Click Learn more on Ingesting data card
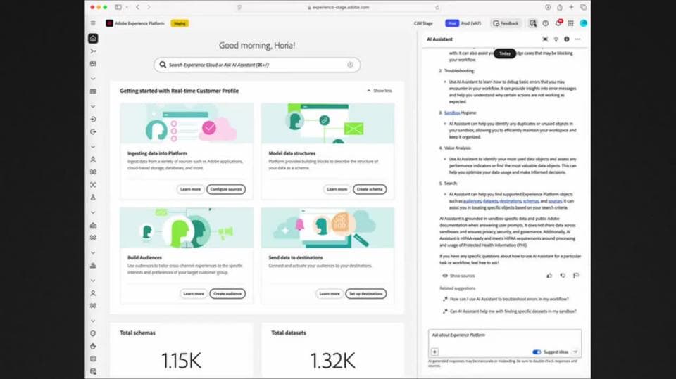 [x=191, y=189]
